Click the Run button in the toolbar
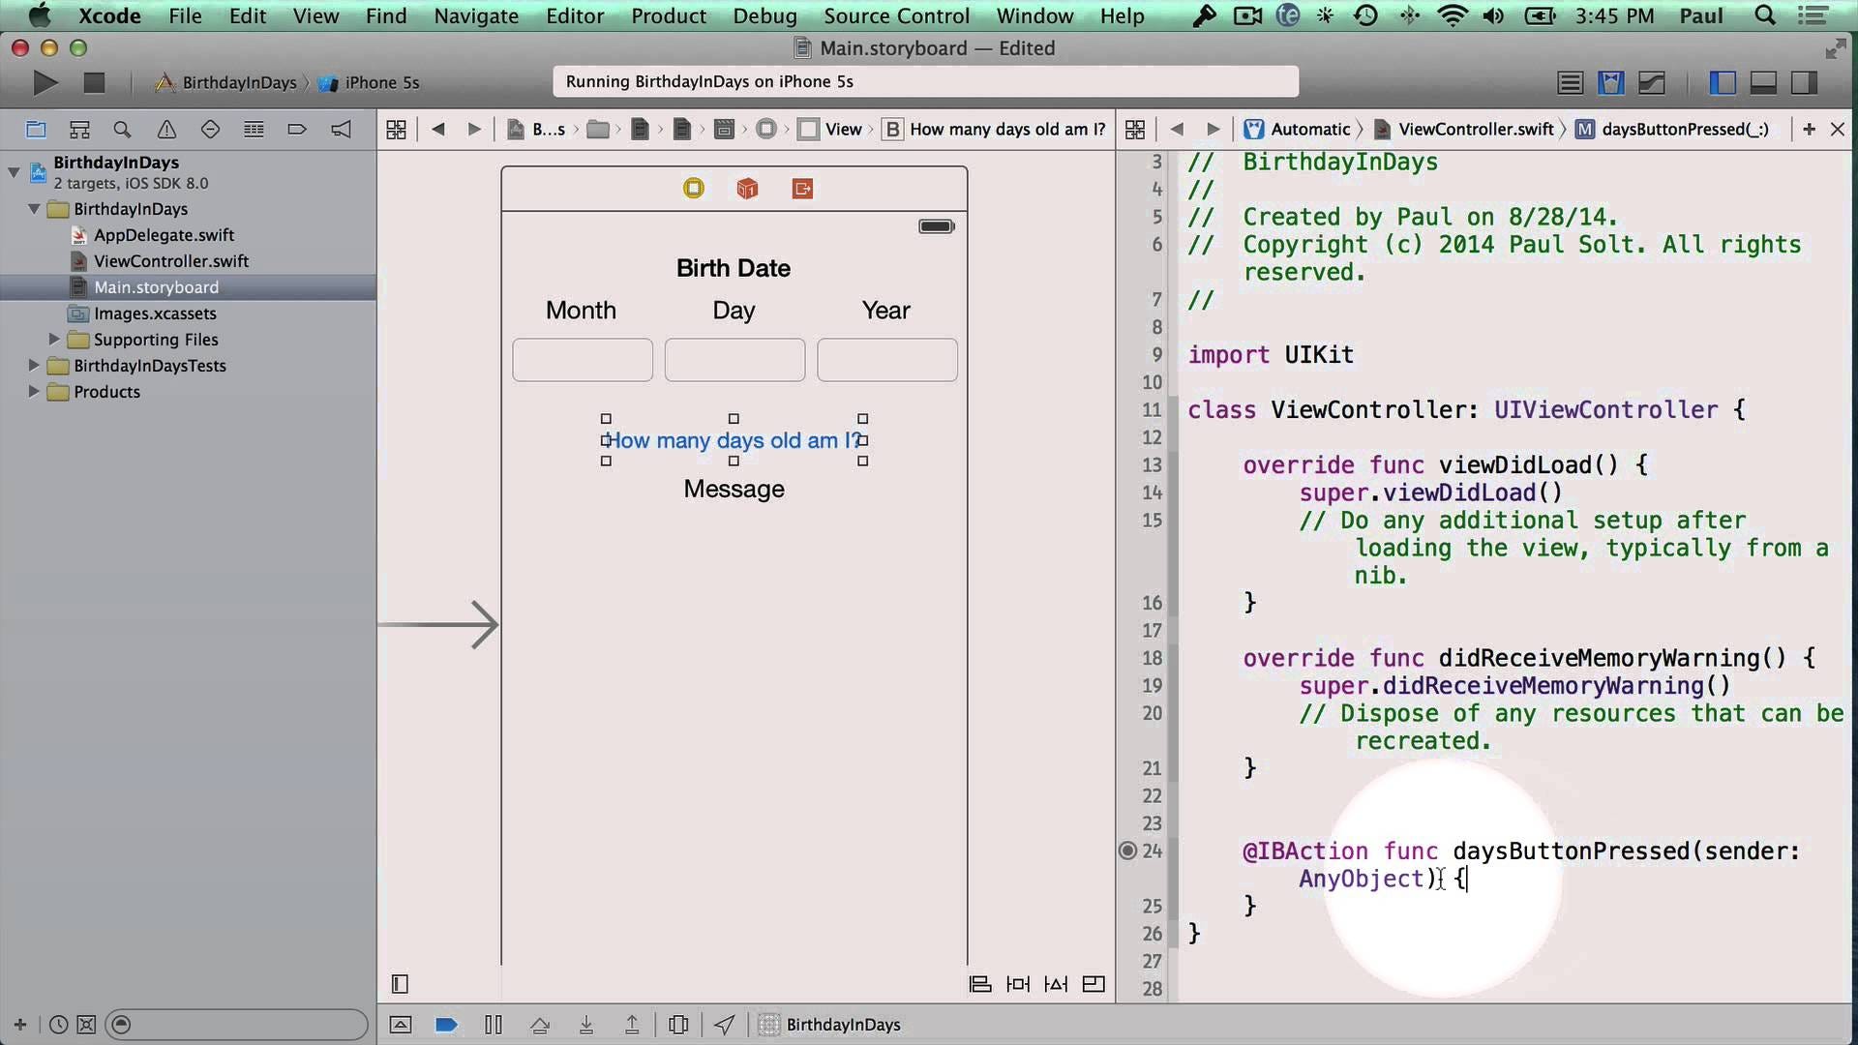Screen dimensions: 1858x1045 (x=45, y=83)
